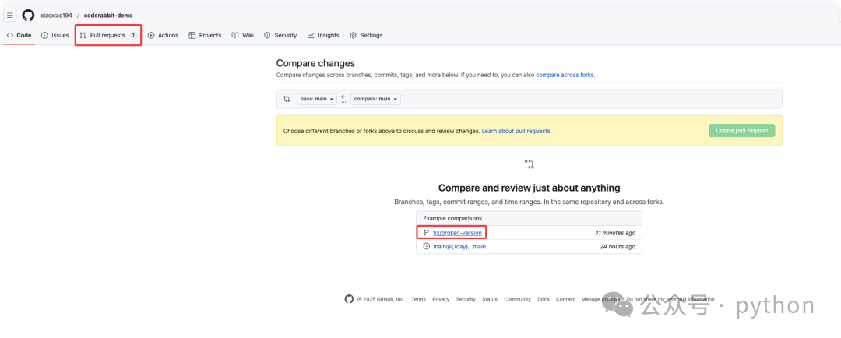
Task: Switch to the Code tab
Action: tap(19, 35)
